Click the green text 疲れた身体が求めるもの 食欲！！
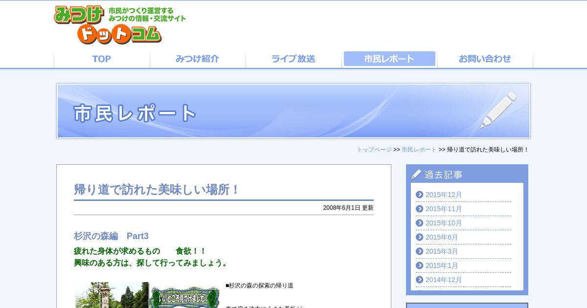The image size is (587, 308). 140,251
